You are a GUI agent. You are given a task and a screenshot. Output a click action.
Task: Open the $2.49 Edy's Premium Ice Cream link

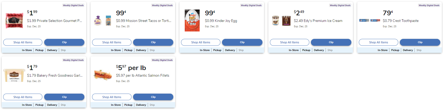318,21
